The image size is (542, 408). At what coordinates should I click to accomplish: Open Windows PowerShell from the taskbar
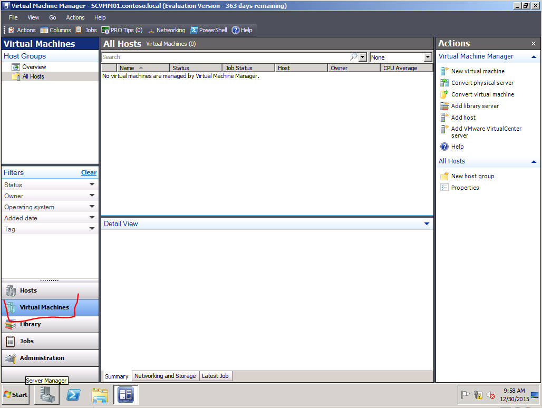(x=73, y=394)
